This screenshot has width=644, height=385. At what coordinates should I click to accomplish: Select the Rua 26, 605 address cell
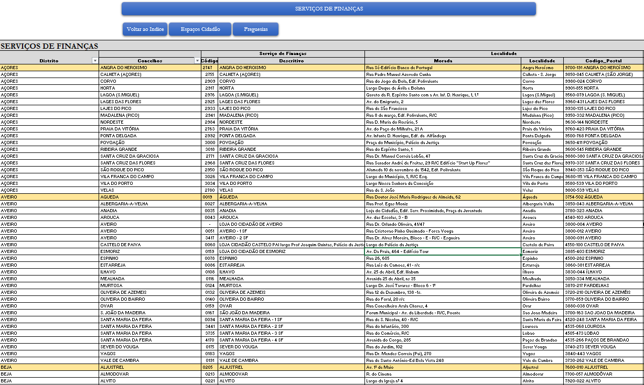pos(443,258)
